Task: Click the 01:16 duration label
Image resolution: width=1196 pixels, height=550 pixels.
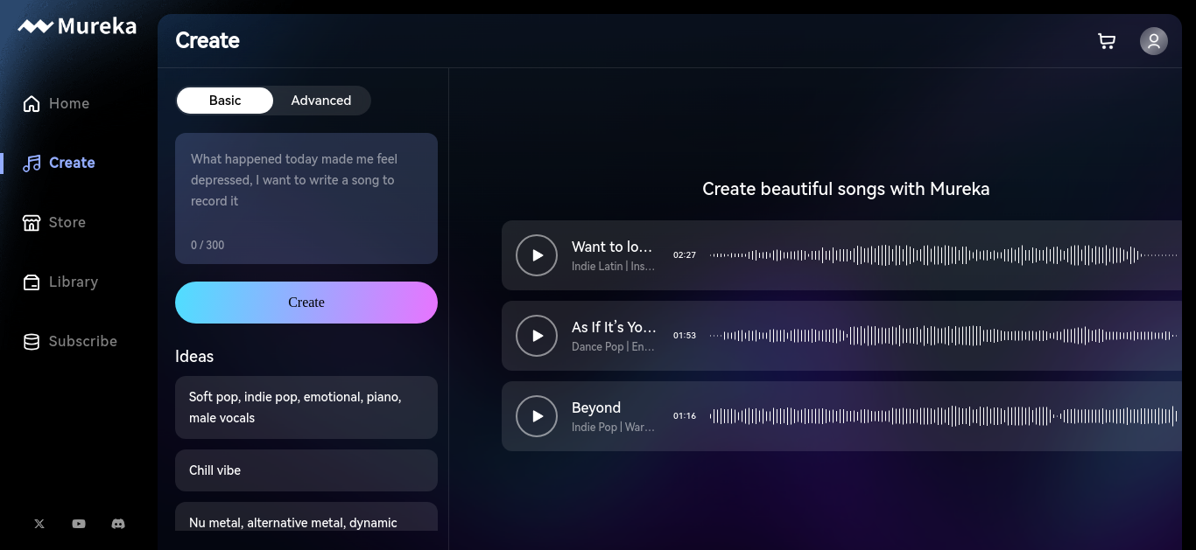Action: pos(685,416)
